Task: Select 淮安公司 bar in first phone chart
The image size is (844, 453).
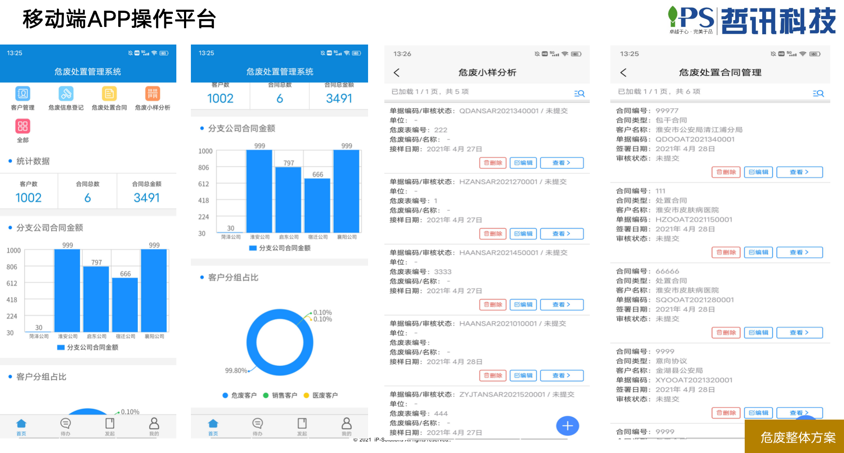Action: click(x=67, y=291)
